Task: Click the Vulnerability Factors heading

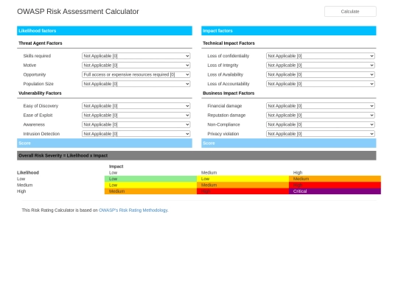Action: tap(40, 93)
